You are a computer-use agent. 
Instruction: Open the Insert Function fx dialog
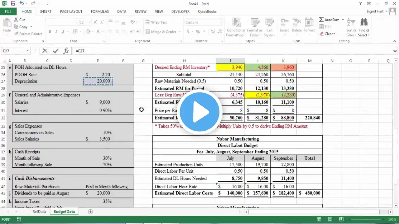[66, 51]
